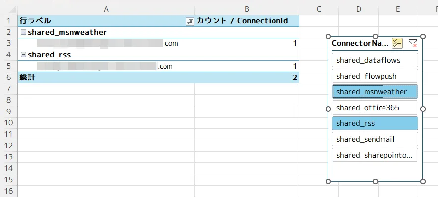Image resolution: width=438 pixels, height=197 pixels.
Task: Click the カウント / ConnectionId header cell
Action: pos(247,21)
